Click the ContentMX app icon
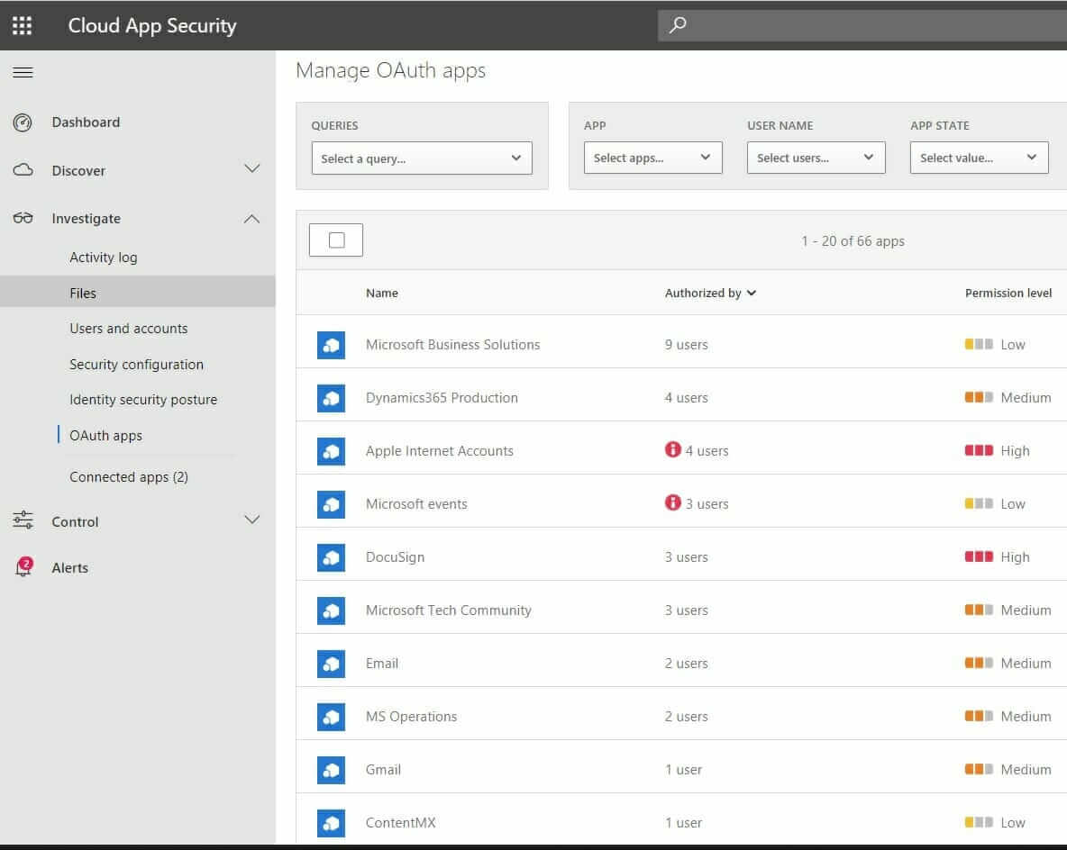Image resolution: width=1067 pixels, height=850 pixels. tap(331, 822)
